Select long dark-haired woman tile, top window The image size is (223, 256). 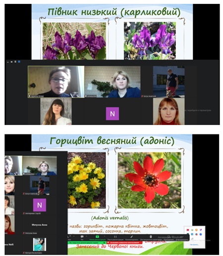pos(56,111)
